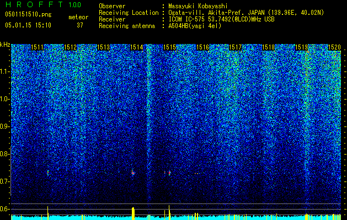This screenshot has height=220, width=347.
Task: Click the 1520 time marker label
Action: coord(334,47)
